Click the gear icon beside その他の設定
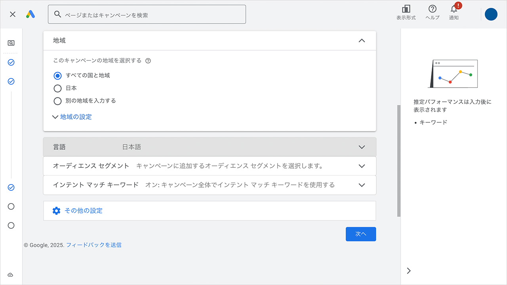 click(x=56, y=211)
